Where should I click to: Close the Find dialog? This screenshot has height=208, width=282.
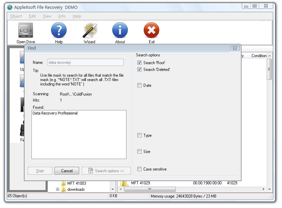click(x=235, y=48)
